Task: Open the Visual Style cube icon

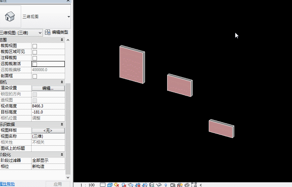Action: click(x=110, y=185)
